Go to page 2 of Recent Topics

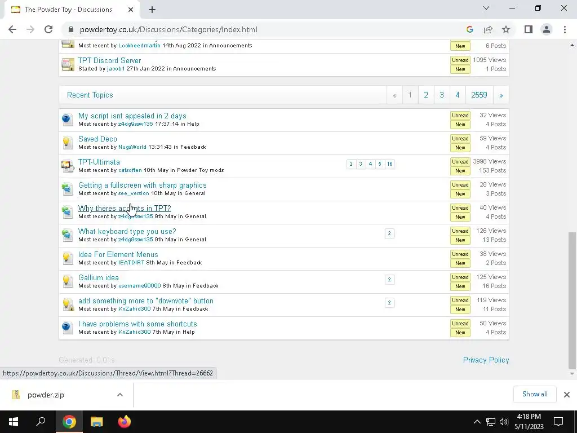click(x=426, y=95)
